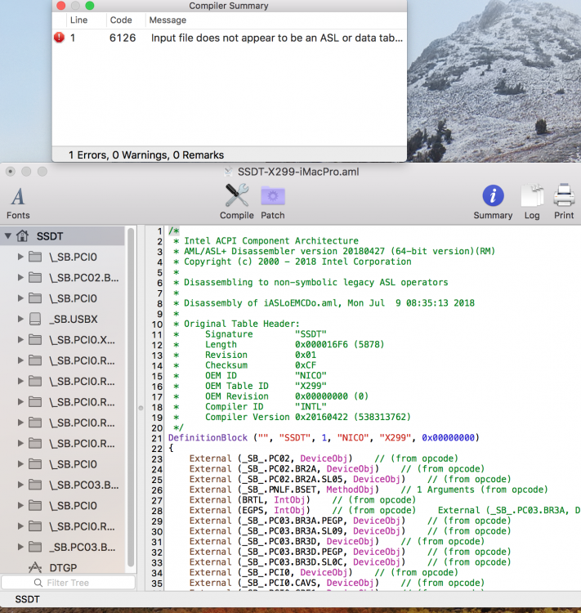Click the SSDT-X299-iMacPro.aml window title
Viewport: 581px width, 613px height.
(298, 172)
